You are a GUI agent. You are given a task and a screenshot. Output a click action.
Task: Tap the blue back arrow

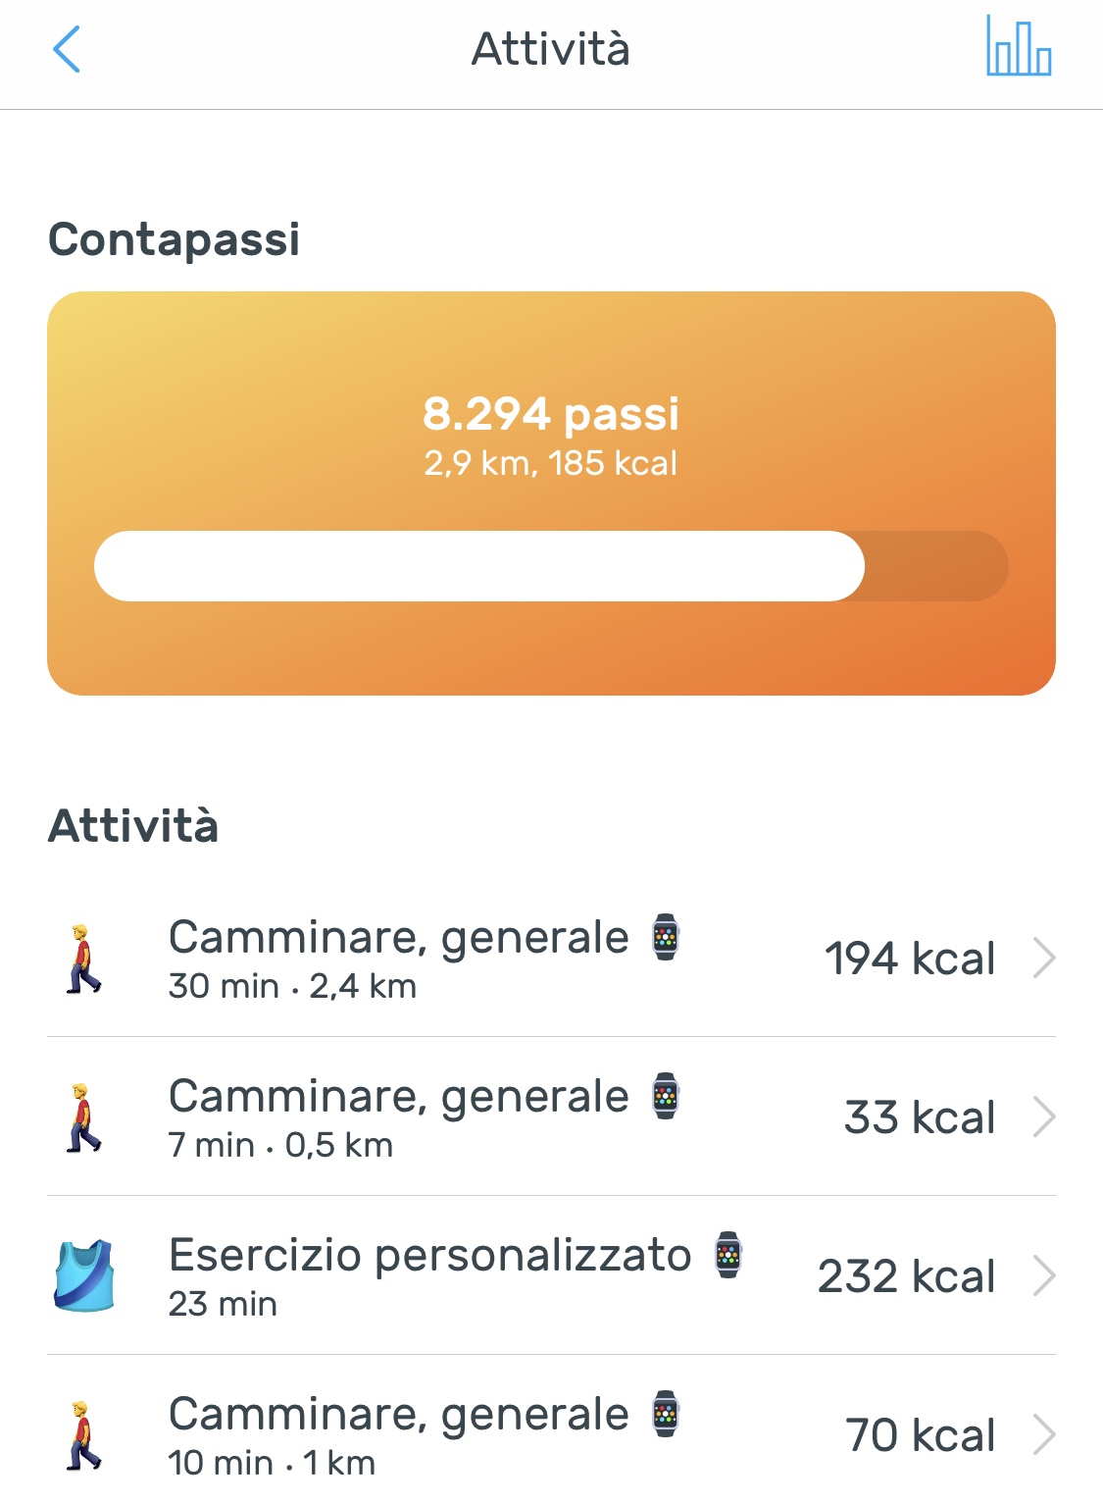[x=66, y=49]
